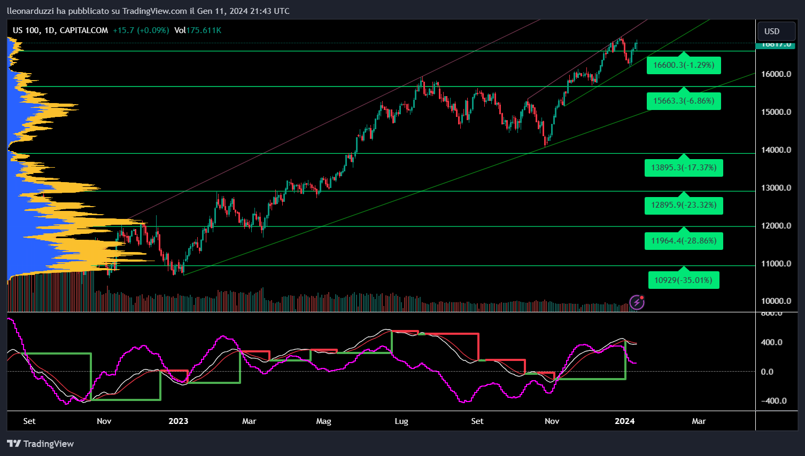Click the 12895.9(-23.32%) price label
The width and height of the screenshot is (805, 456).
coord(684,205)
